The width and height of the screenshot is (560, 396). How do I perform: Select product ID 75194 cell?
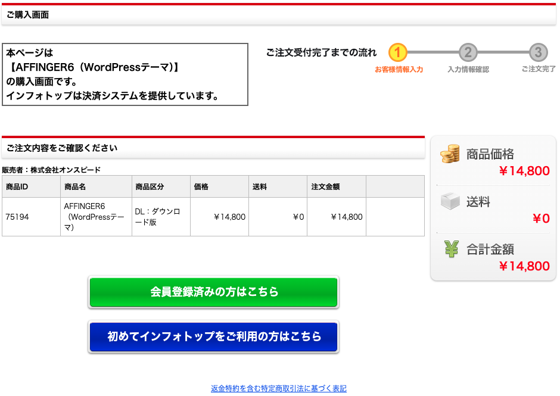(x=17, y=217)
